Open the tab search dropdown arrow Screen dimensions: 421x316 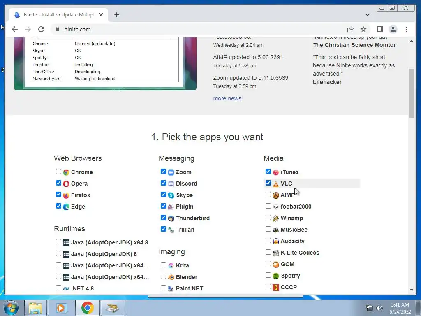[x=368, y=15]
